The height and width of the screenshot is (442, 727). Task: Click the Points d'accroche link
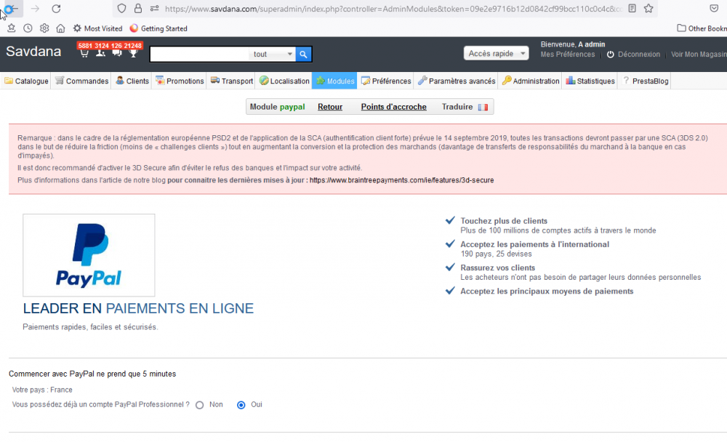click(x=393, y=107)
